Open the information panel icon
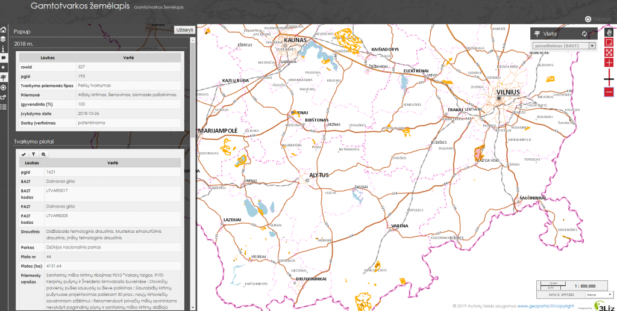The image size is (617, 311). click(4, 49)
